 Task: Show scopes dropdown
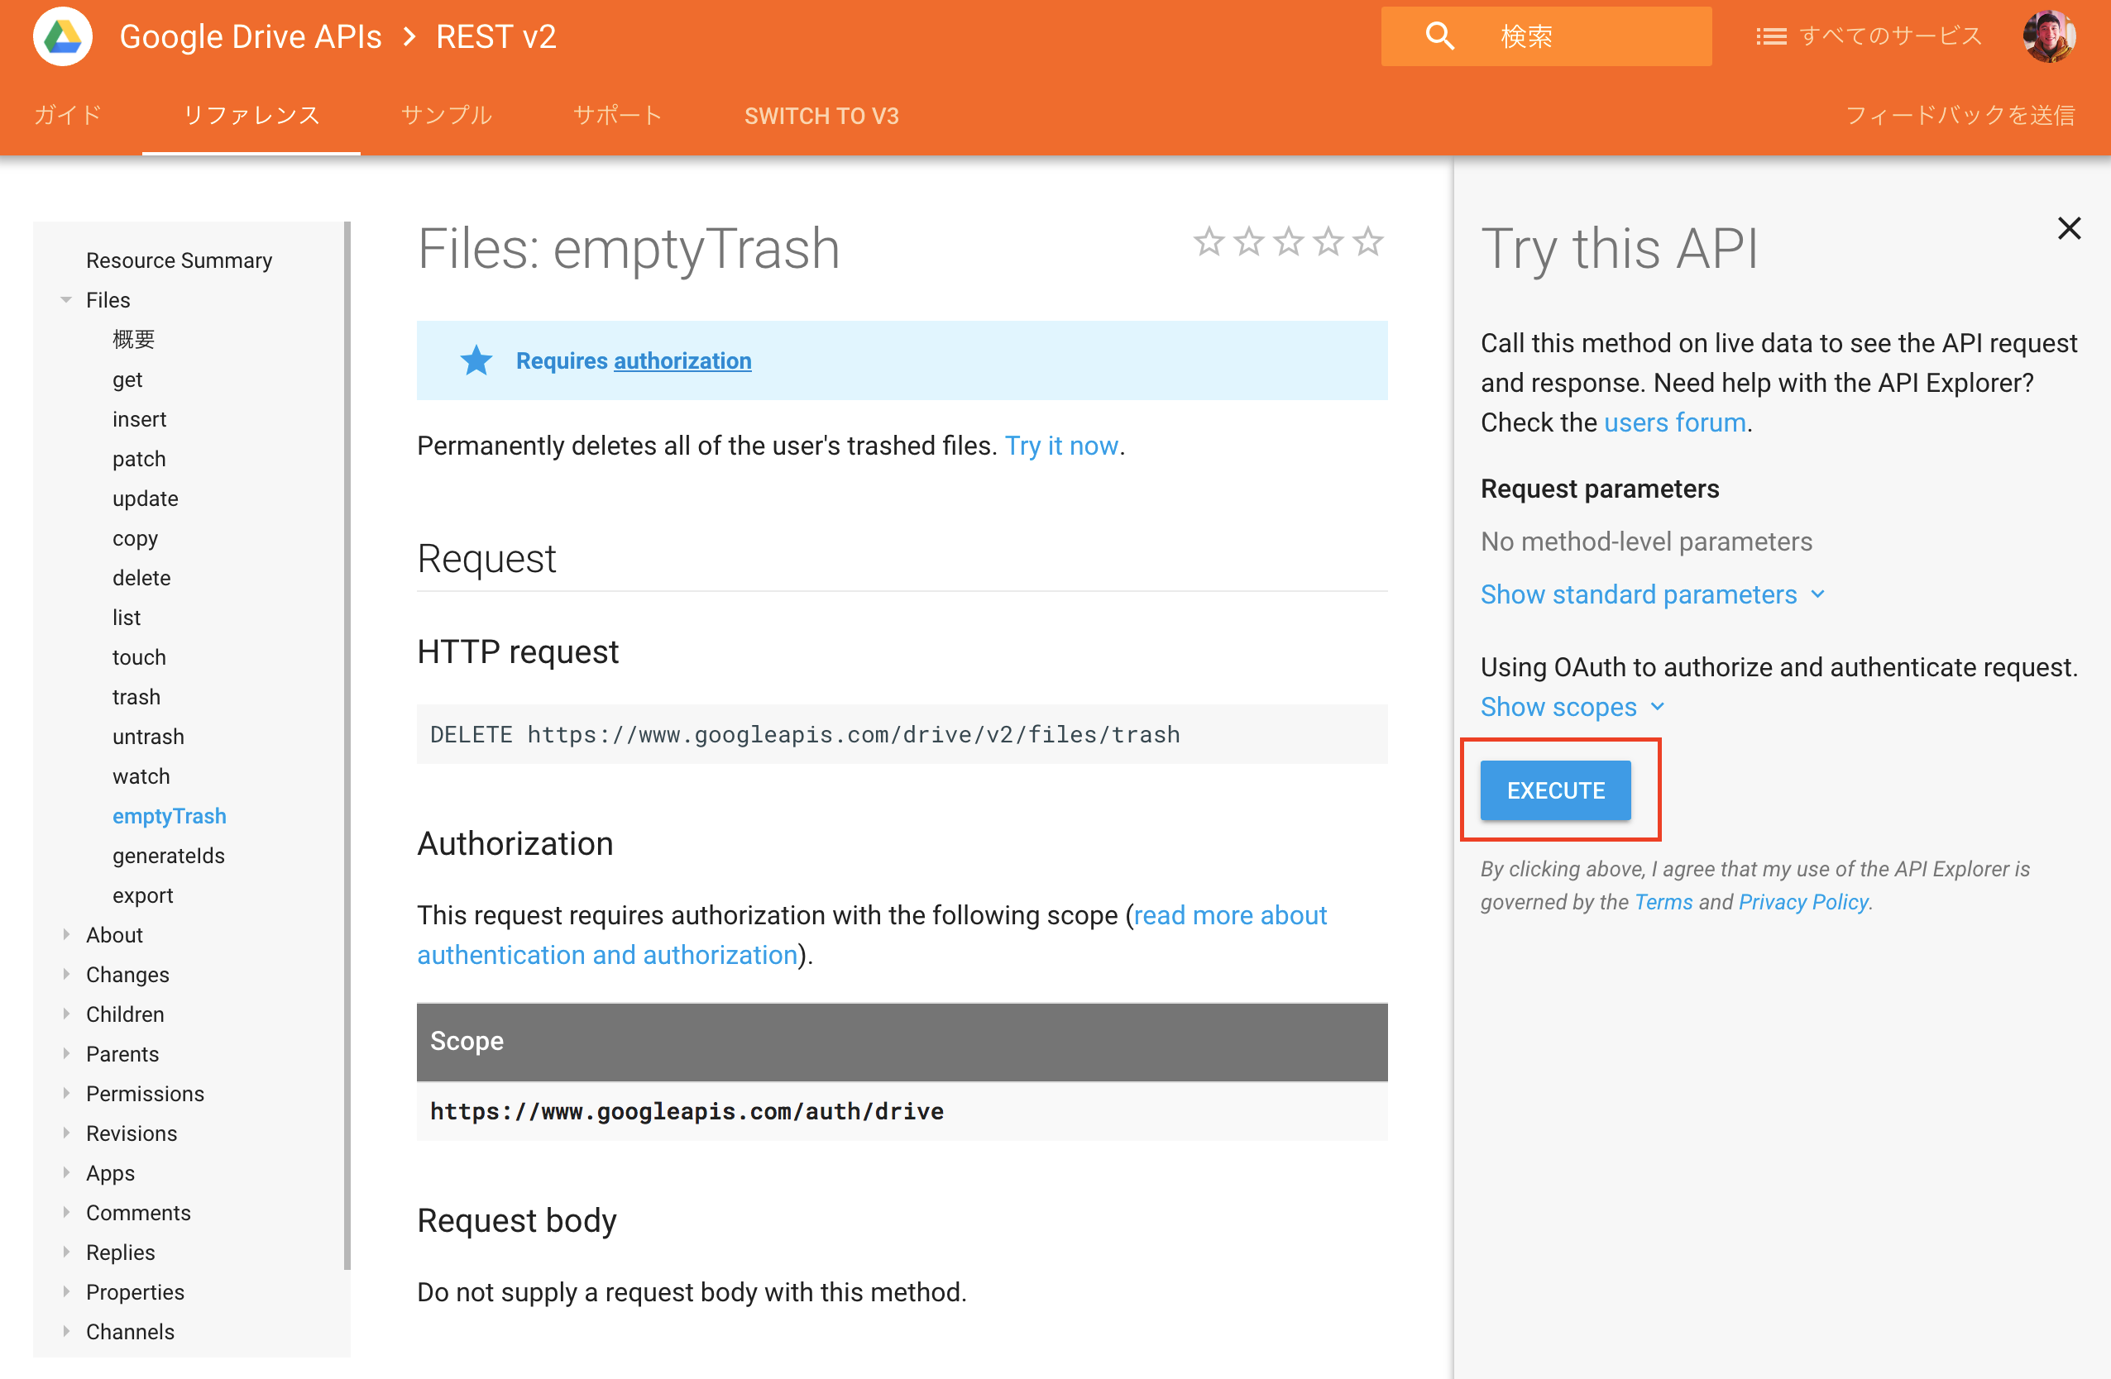[1572, 707]
